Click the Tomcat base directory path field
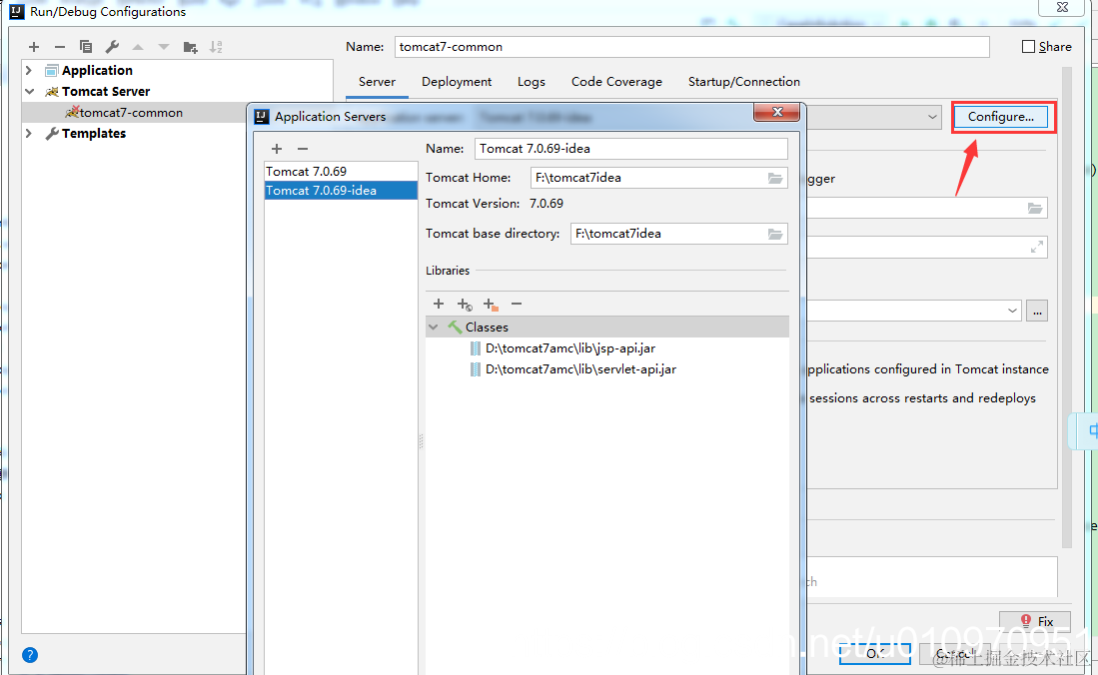Image resolution: width=1098 pixels, height=675 pixels. [x=668, y=234]
